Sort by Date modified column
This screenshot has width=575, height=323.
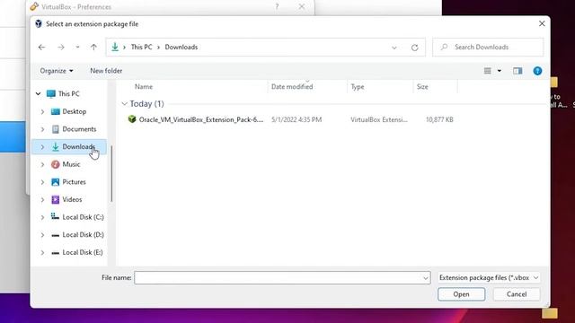click(292, 87)
